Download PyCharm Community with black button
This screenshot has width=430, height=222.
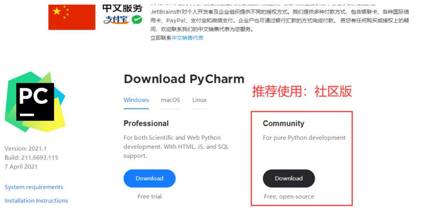[x=289, y=178]
